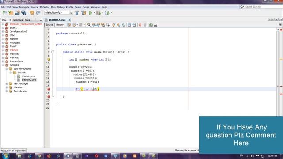This screenshot has width=283, height=159.
Task: Click the Redo arrow icon
Action: (38, 13)
